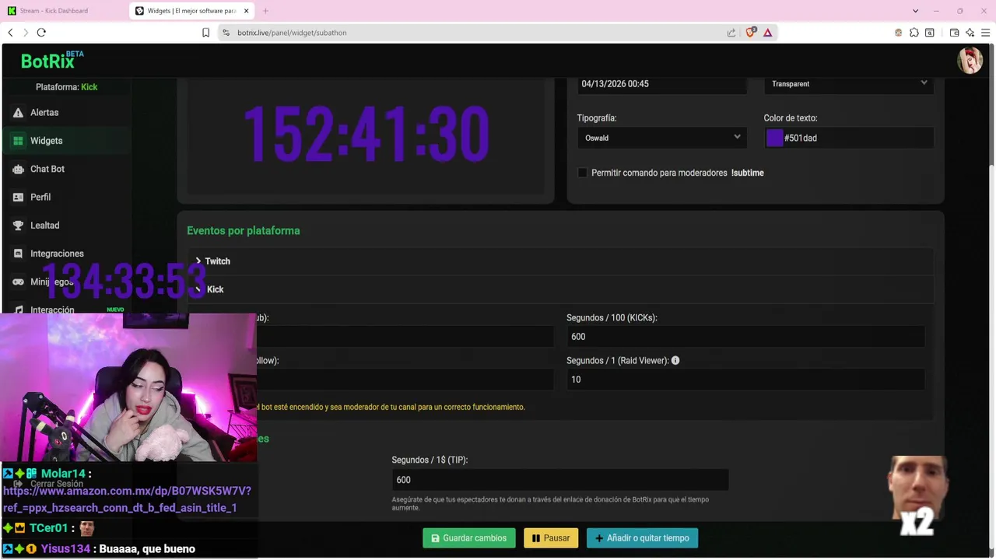Edit Segundos / 1 (Raid Viewer) field
The image size is (996, 560).
tap(745, 380)
